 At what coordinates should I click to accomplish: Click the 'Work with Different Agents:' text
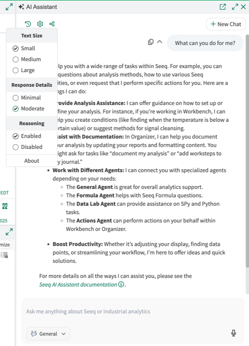pos(88,170)
